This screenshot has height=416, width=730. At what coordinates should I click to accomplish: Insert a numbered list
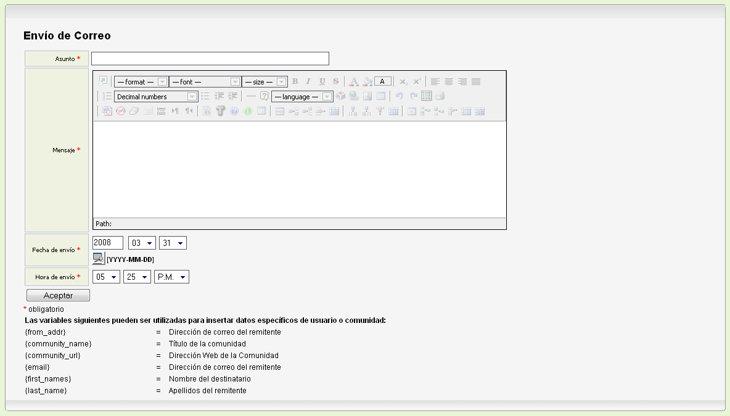[x=107, y=96]
